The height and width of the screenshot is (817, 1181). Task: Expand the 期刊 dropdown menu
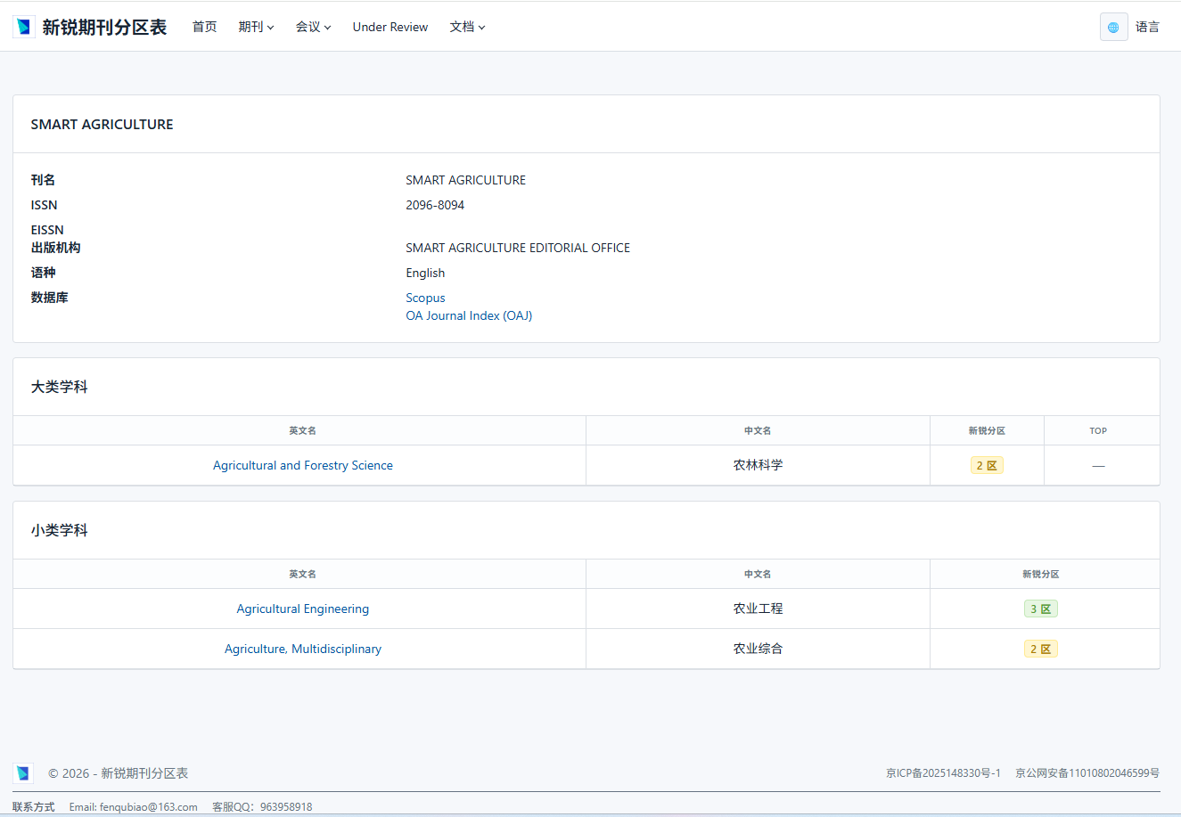tap(256, 27)
